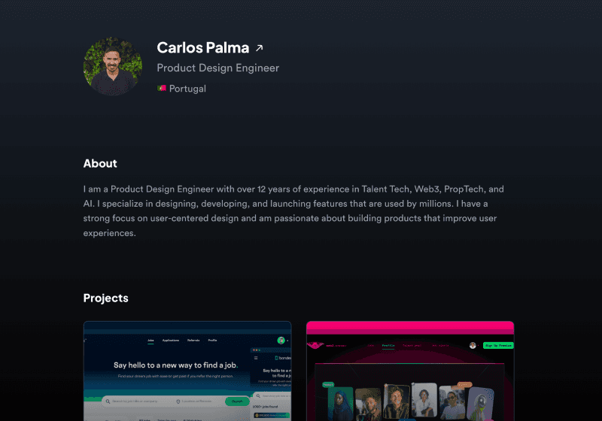Click the Projects section heading
Image resolution: width=602 pixels, height=421 pixels.
(105, 298)
